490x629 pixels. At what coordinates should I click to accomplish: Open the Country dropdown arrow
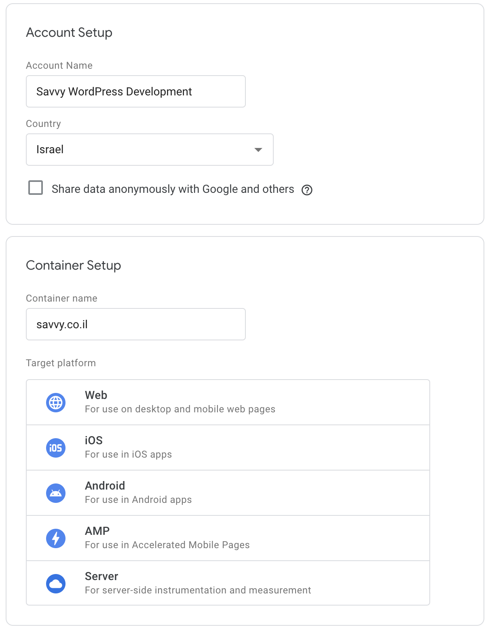click(x=258, y=150)
